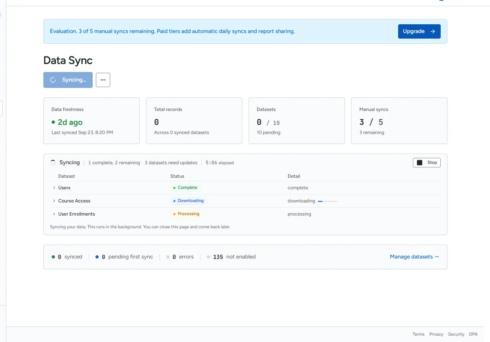Click the Downloading status badge
Screen dimensions: 490x342
pyautogui.click(x=189, y=201)
